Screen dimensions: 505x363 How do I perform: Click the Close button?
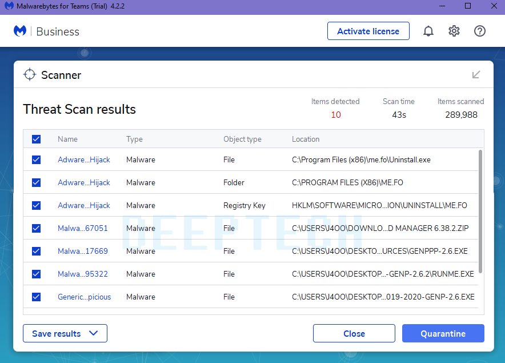point(354,333)
